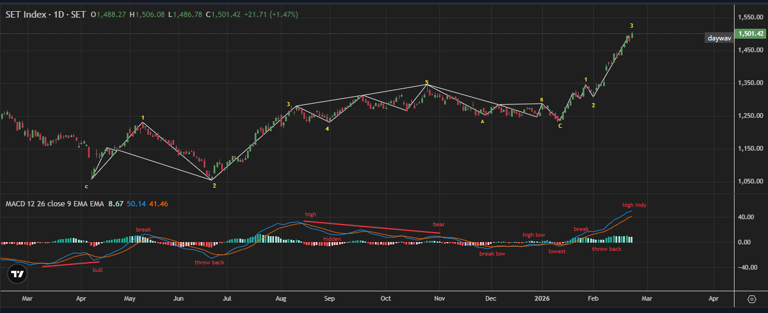Click the high value H1,506.08

tap(147, 14)
